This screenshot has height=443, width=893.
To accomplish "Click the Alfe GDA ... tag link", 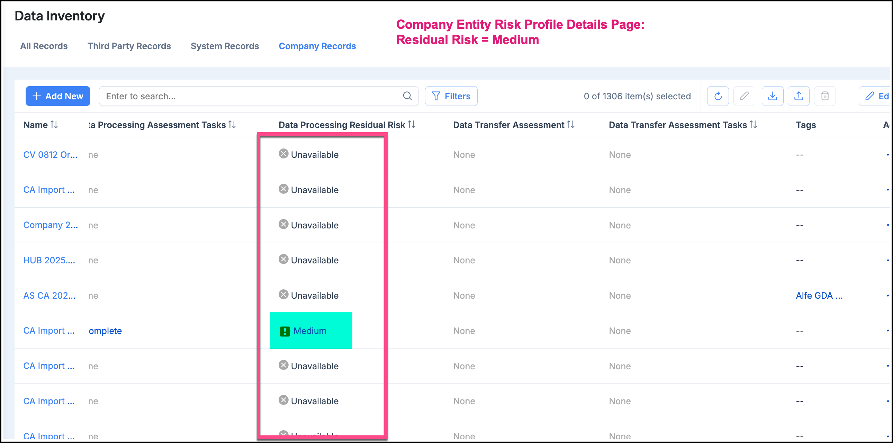I will point(819,296).
